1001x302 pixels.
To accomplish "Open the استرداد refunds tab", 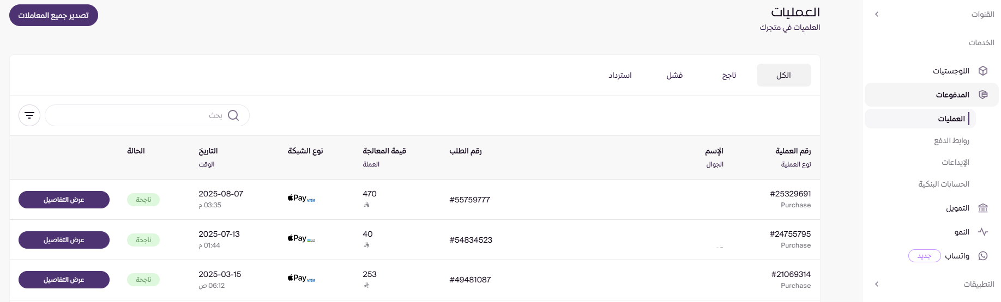I will point(620,75).
